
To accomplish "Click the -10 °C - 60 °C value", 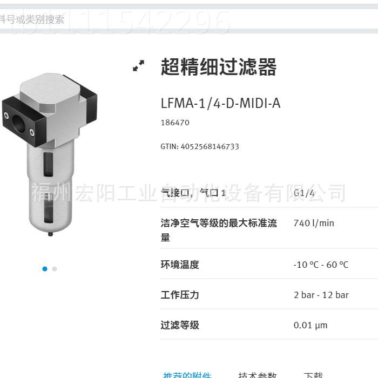I will click(x=321, y=265).
